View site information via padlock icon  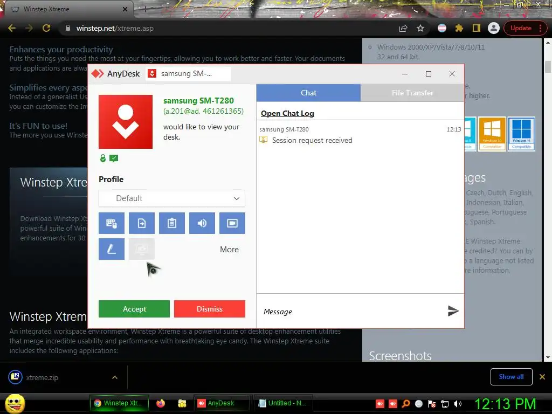(68, 28)
